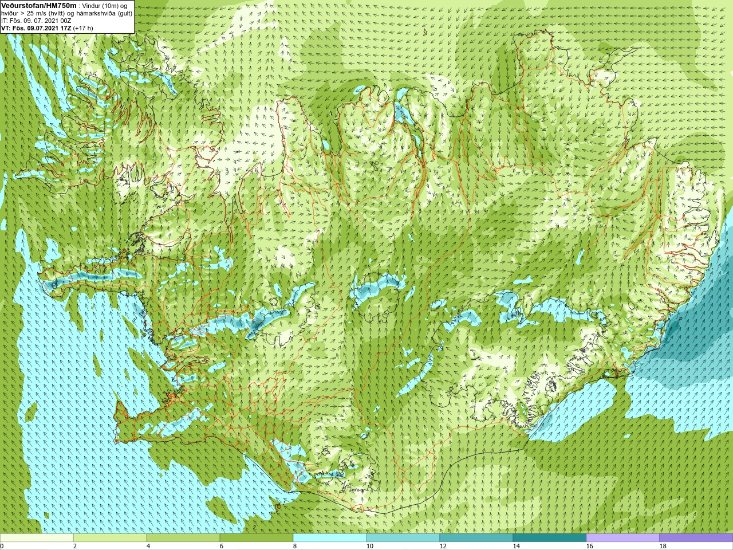Click the medium green 4–6 legend swatch
The width and height of the screenshot is (733, 550).
[183, 538]
